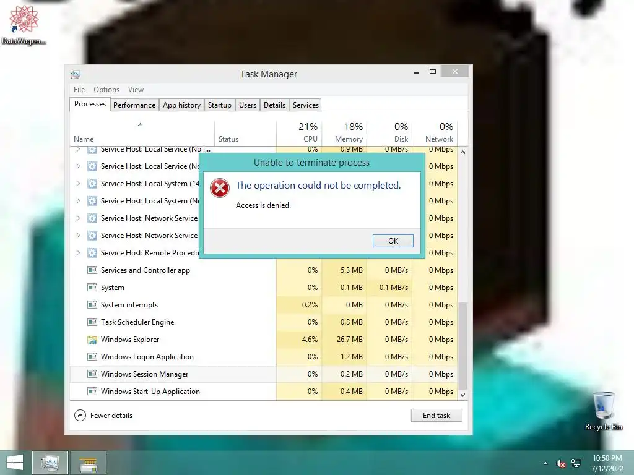
Task: Click the Task Manager taskbar button
Action: (x=50, y=463)
